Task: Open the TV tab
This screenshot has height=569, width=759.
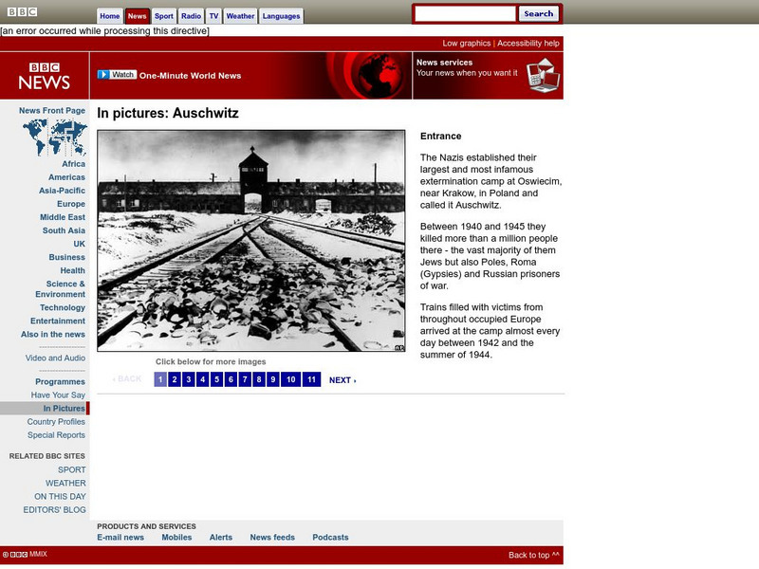Action: (213, 16)
